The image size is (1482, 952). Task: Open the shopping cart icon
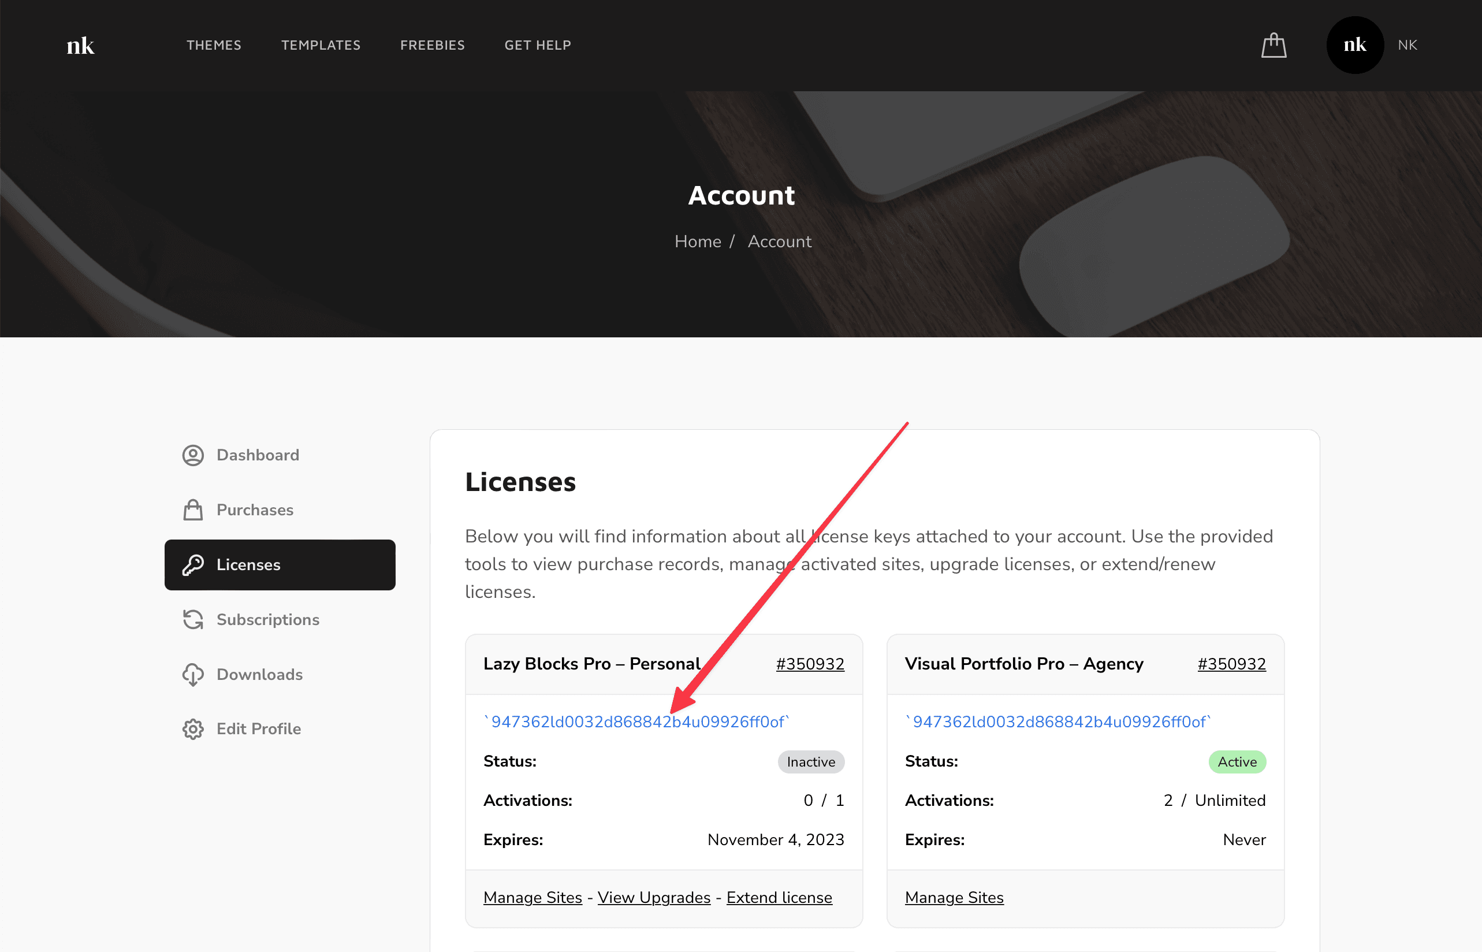(x=1274, y=44)
